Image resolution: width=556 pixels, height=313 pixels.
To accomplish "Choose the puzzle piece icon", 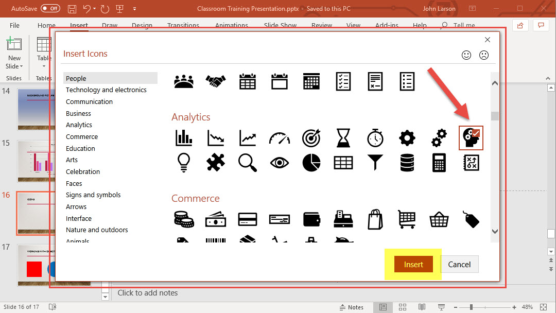I will tap(216, 162).
